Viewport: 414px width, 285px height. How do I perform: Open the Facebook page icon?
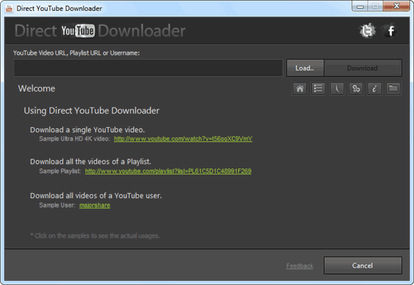(390, 30)
